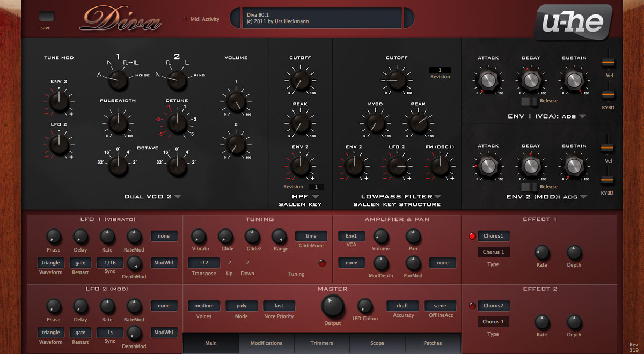Click the u-he logo
The image size is (644, 354).
(x=573, y=22)
